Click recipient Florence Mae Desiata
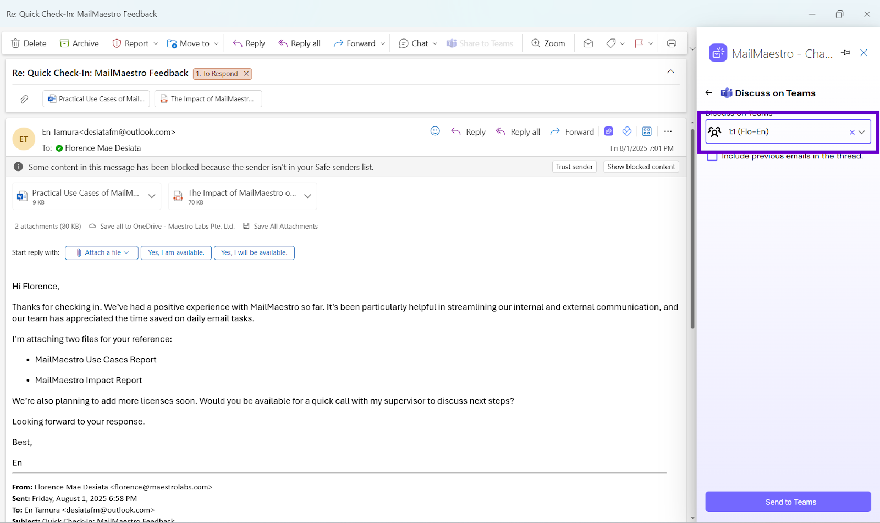The height and width of the screenshot is (523, 880). 103,148
